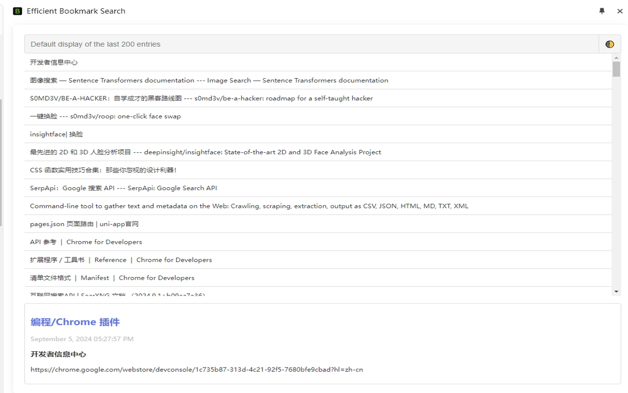The image size is (628, 393).
Task: Select the CSS 函数实用技巧合集 bookmark
Action: point(103,170)
